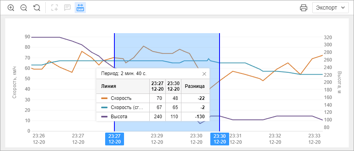
Task: Select the comment annotation tool
Action: click(67, 8)
